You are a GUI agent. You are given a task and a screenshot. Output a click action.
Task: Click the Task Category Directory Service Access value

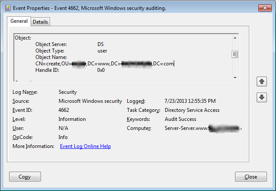192,110
